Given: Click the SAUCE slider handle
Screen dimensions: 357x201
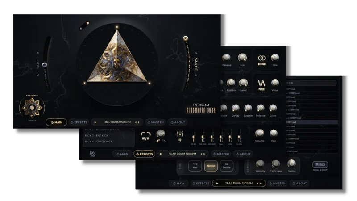Looking at the screenshot, I should tap(186, 38).
